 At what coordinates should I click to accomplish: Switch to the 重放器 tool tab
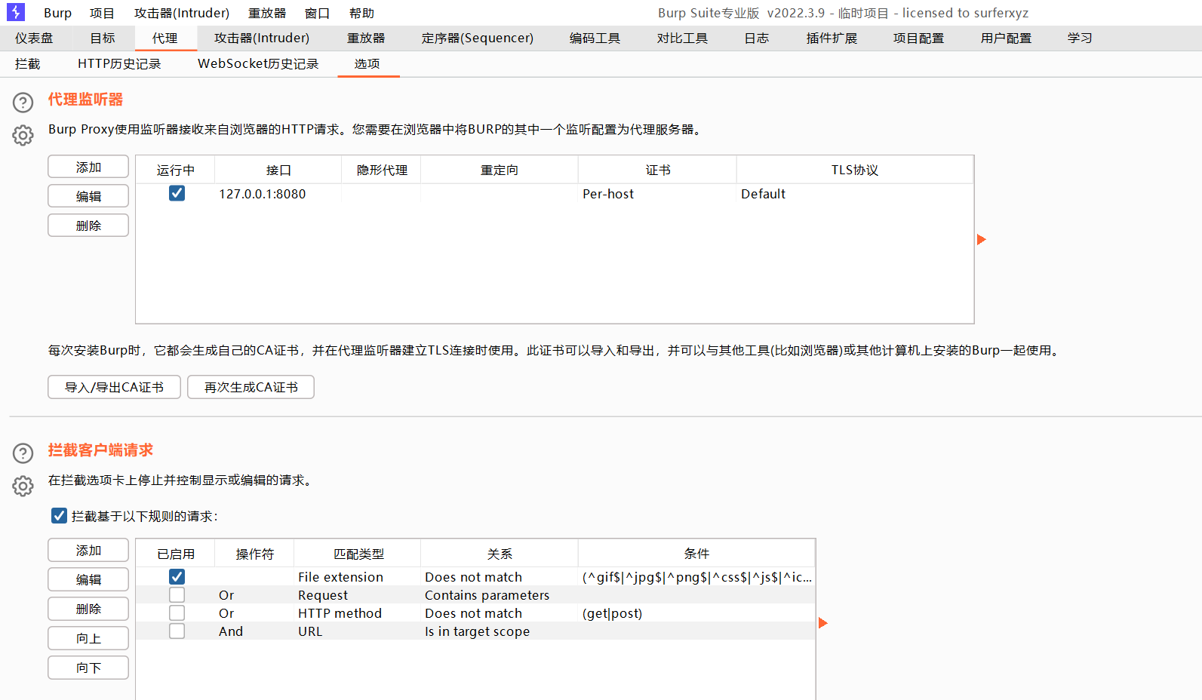366,38
